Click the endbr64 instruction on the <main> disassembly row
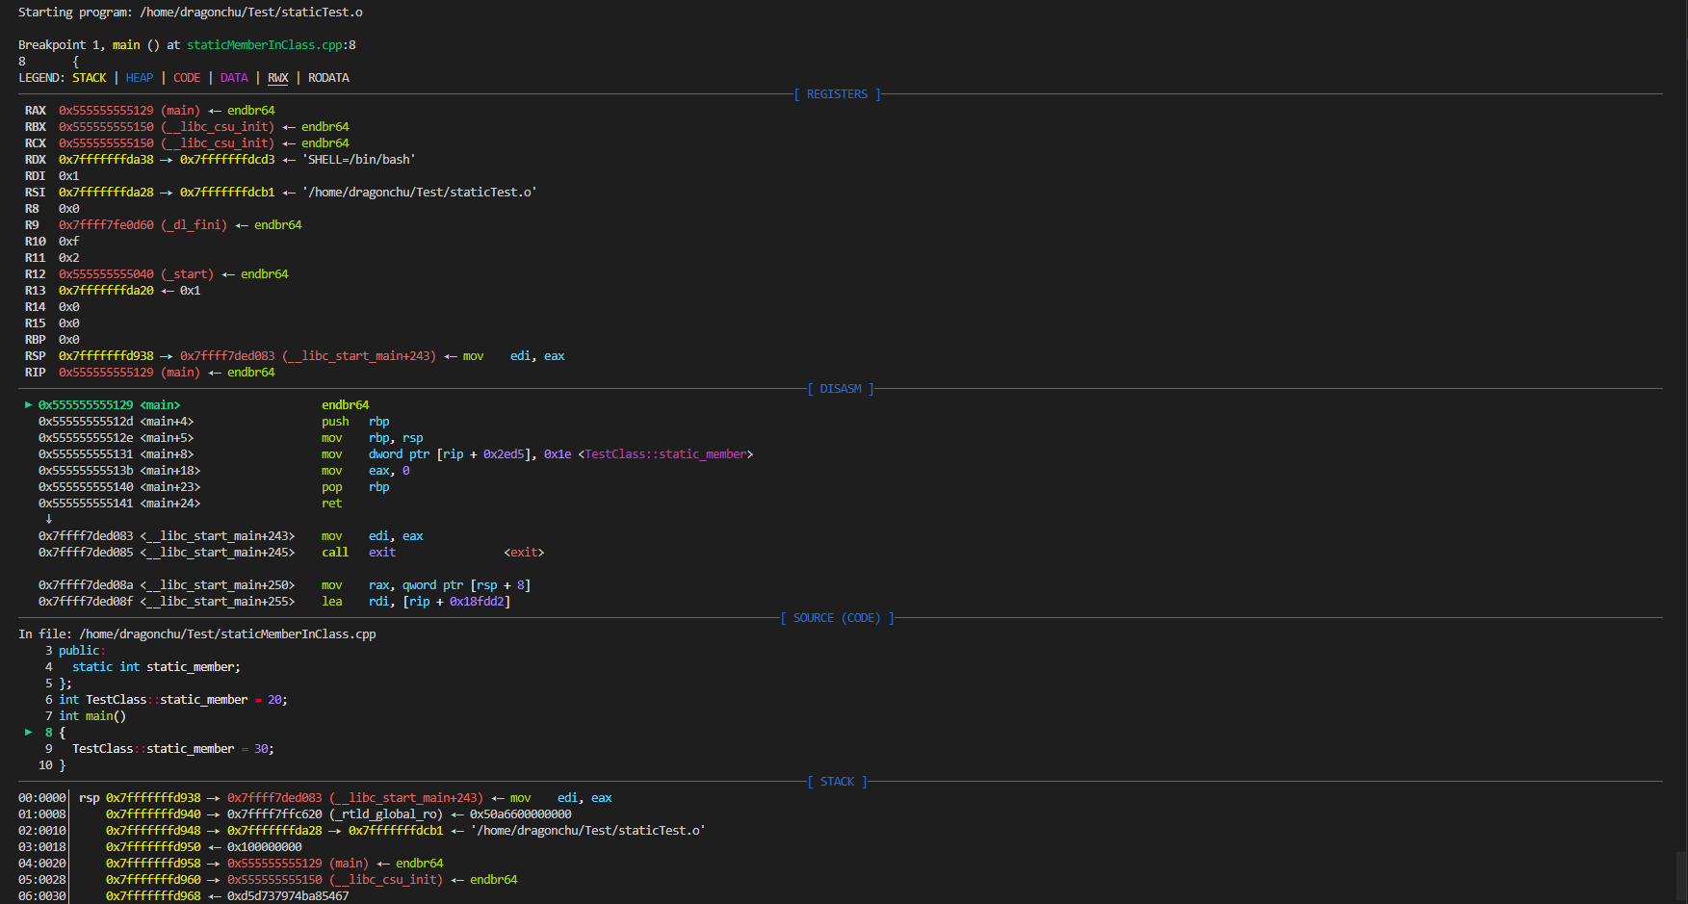Viewport: 1688px width, 904px height. click(x=346, y=405)
